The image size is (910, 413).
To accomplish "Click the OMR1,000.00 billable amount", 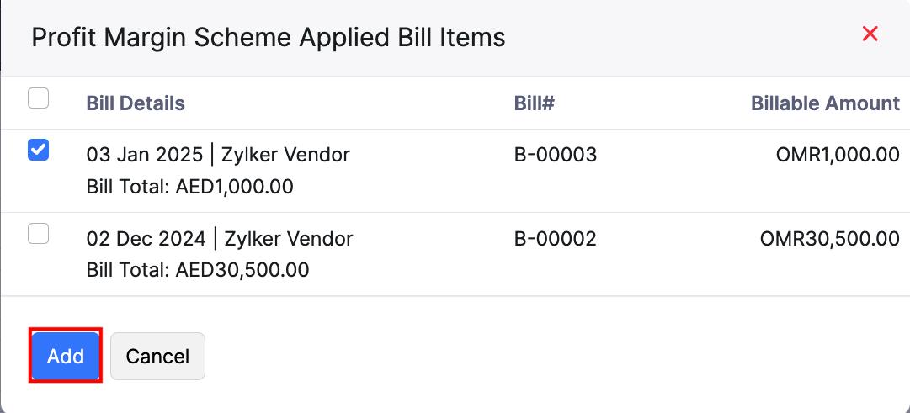I will [x=838, y=155].
